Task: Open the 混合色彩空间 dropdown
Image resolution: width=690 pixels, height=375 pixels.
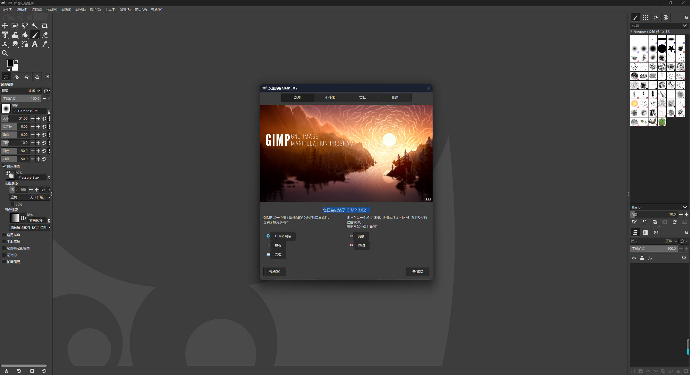Action: pos(30,227)
